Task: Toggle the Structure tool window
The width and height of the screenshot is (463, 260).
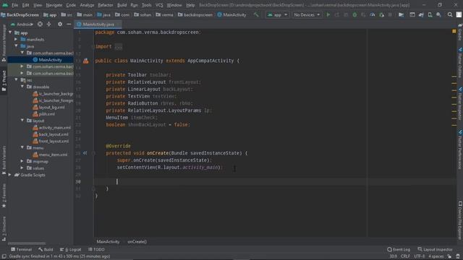Action: point(4,229)
